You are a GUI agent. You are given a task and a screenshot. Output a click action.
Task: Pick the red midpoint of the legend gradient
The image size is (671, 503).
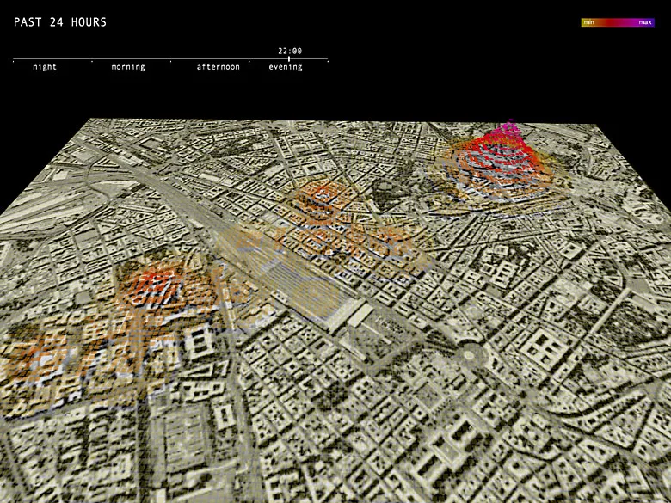tap(617, 22)
